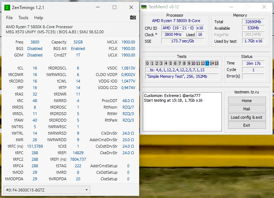The height and width of the screenshot is (198, 274).
Task: Click the Capacity value 32GB
Action: (x=78, y=42)
